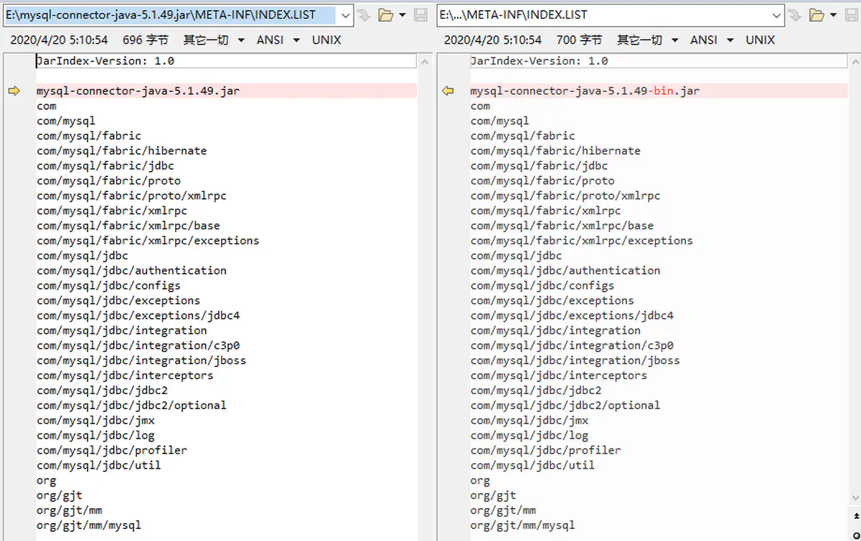861x541 pixels.
Task: Click the 696 字节 file size text
Action: click(x=146, y=40)
